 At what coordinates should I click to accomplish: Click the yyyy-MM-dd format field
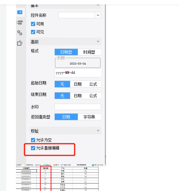coord(78,73)
